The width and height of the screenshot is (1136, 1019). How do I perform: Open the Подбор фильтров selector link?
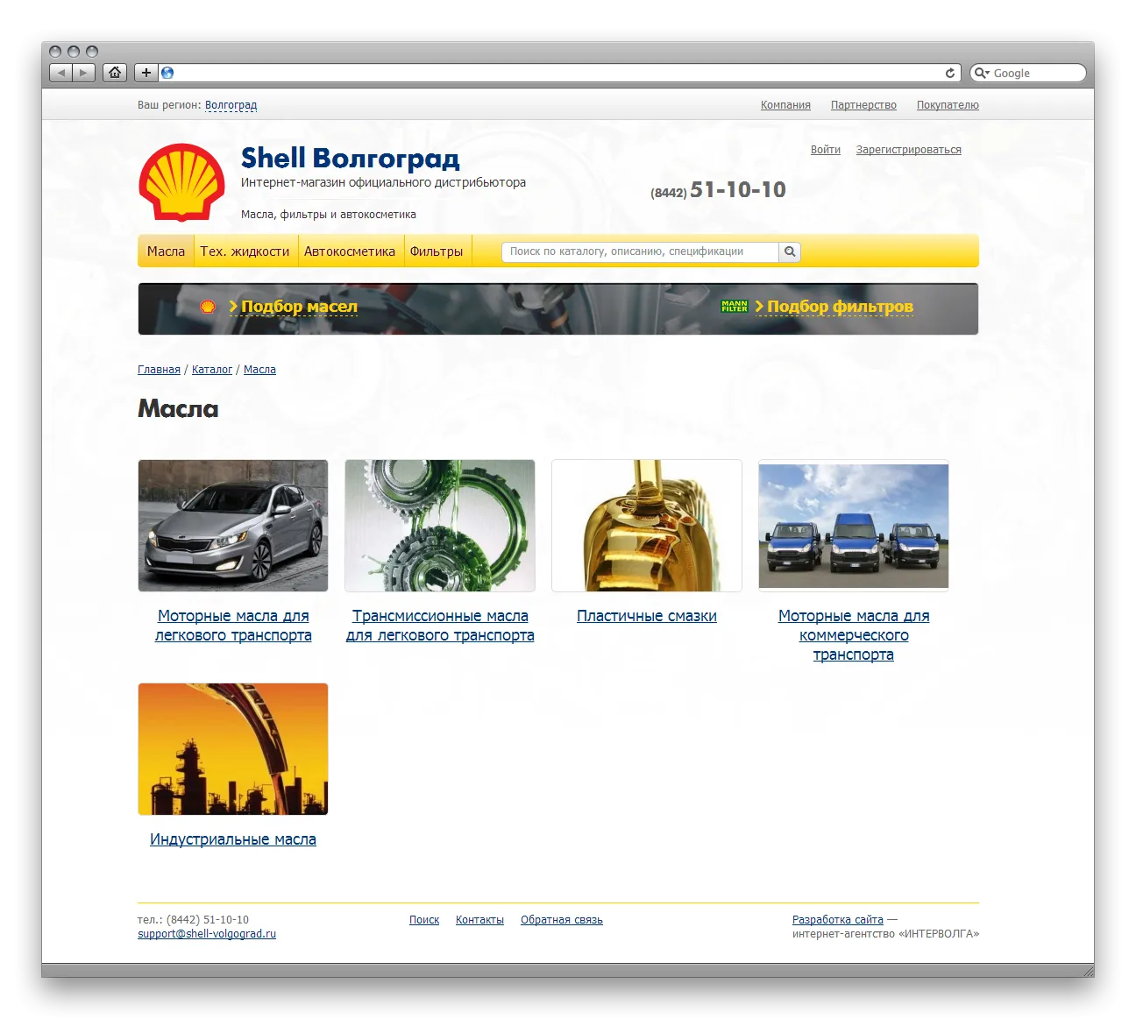click(840, 307)
